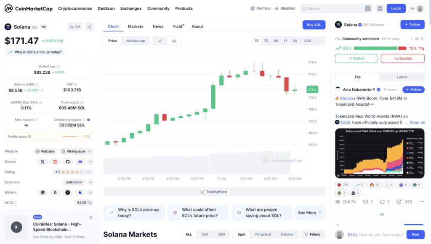Expand the See More questions dropdown
The image size is (431, 244).
[310, 213]
